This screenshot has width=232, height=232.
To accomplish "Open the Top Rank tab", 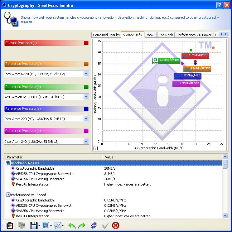I will [x=166, y=35].
